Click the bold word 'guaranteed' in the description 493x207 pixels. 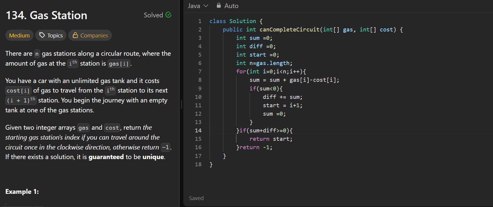point(106,157)
